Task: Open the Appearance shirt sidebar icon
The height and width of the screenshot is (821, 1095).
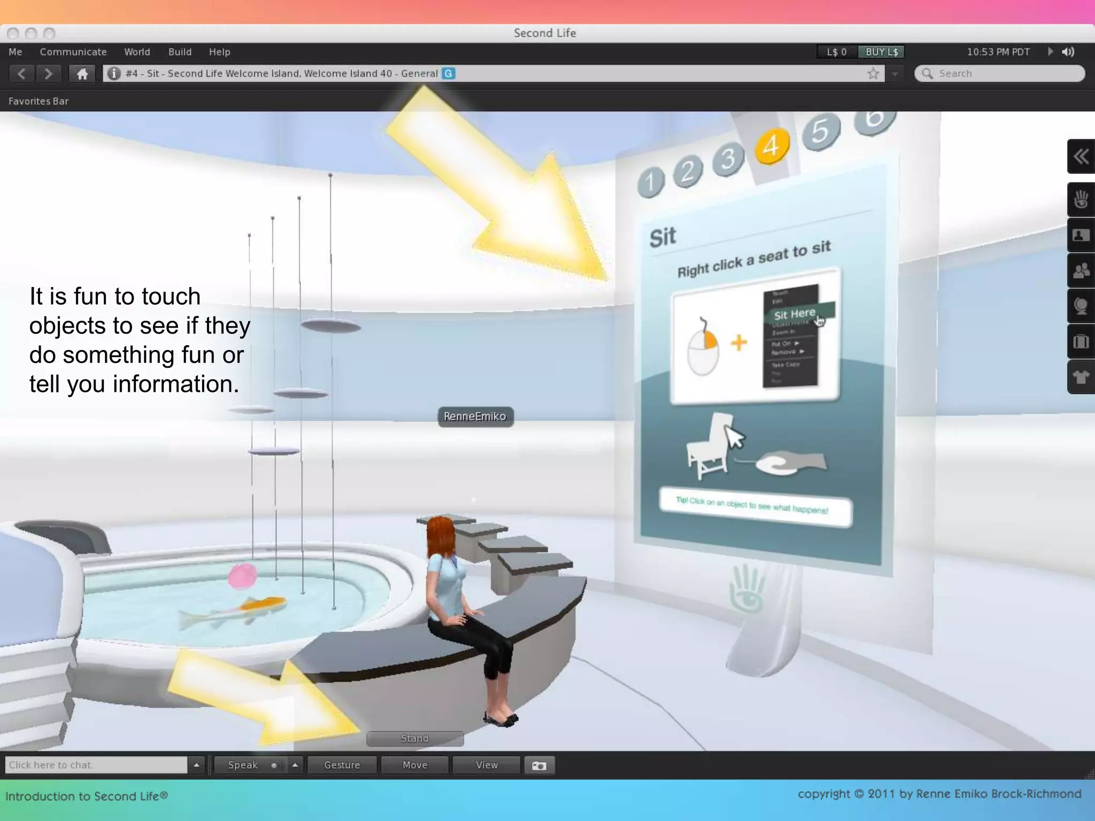Action: (1081, 377)
